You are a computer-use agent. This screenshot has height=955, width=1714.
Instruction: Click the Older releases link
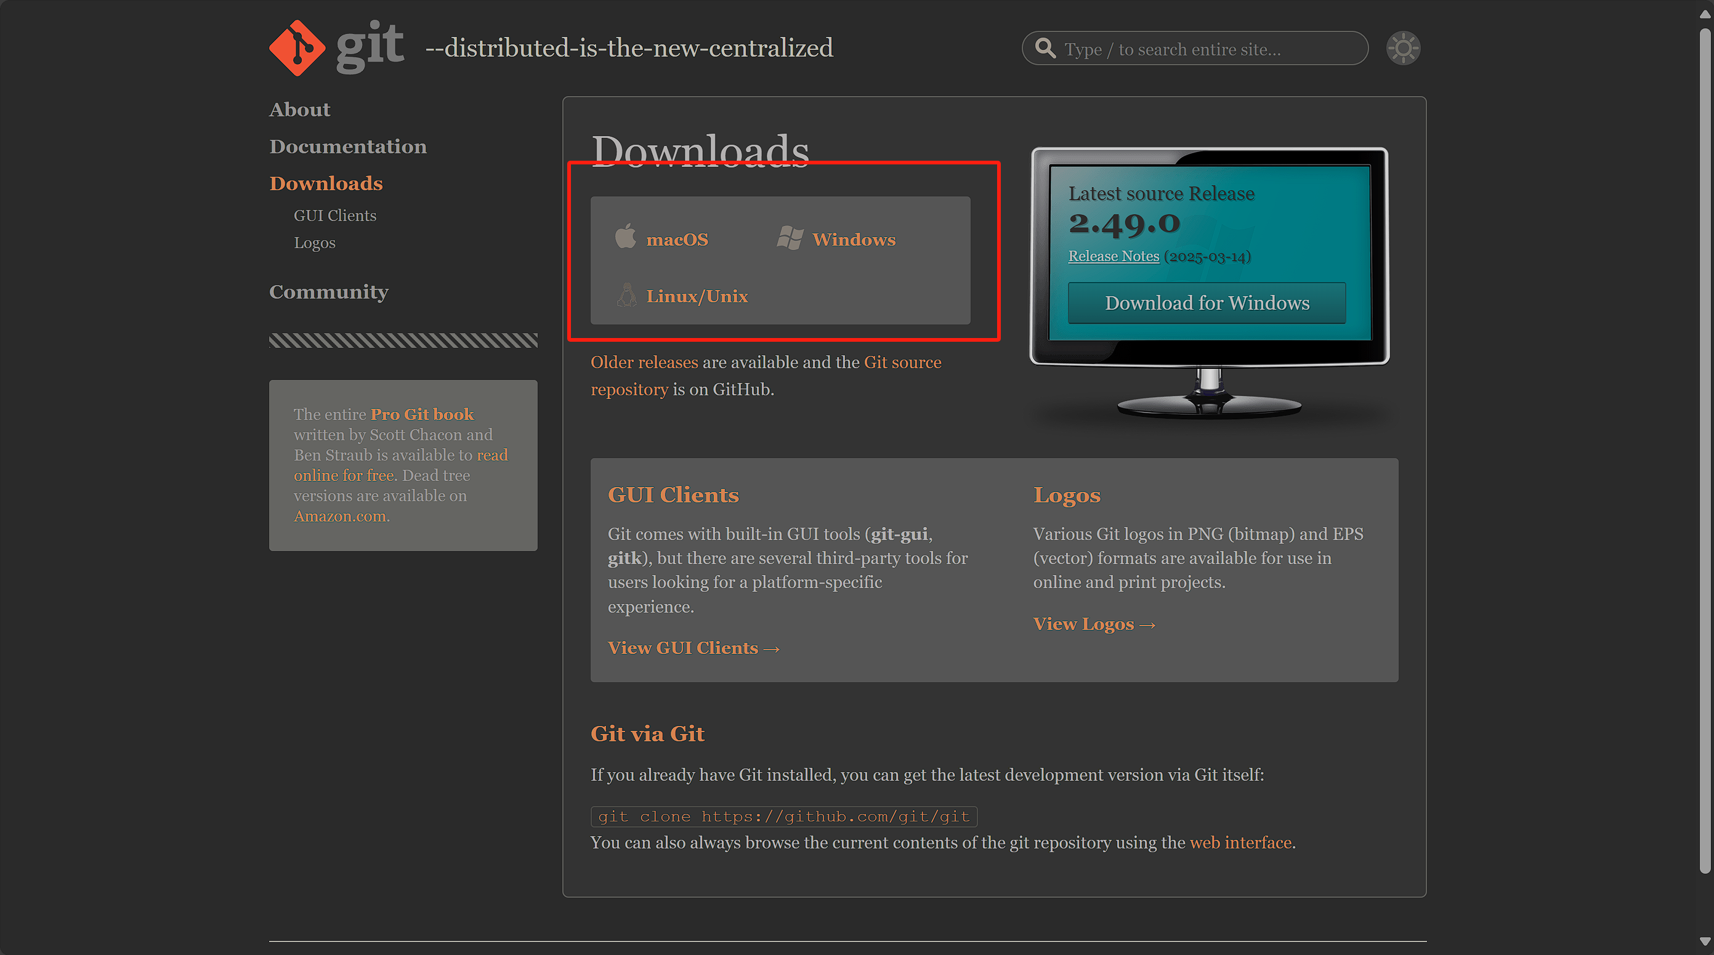pos(644,363)
